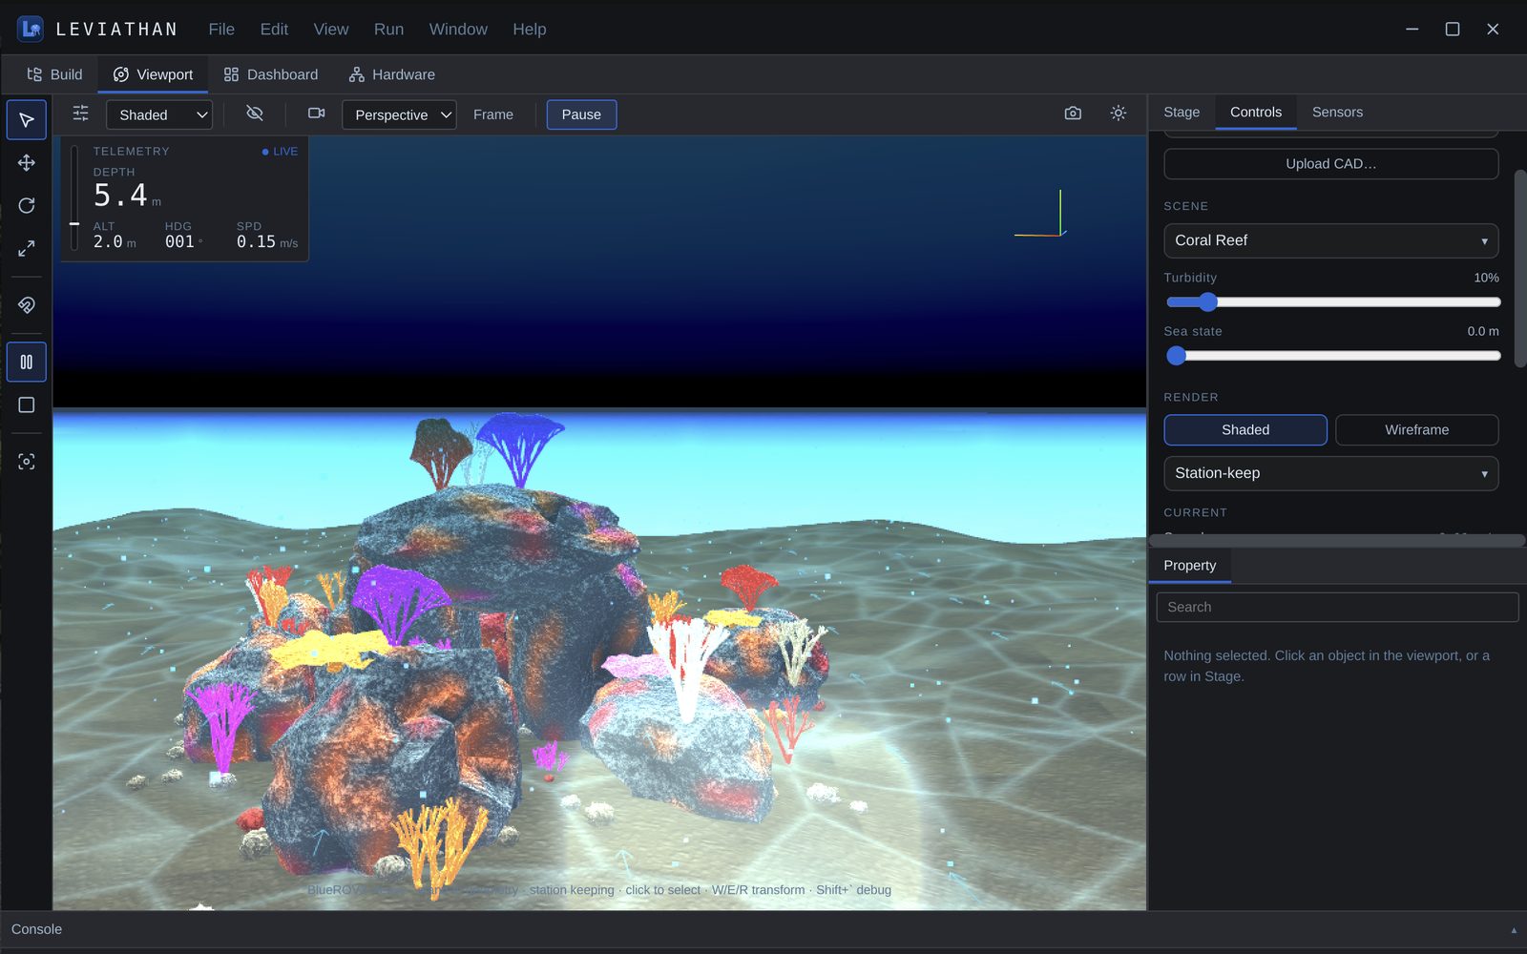Click the Console label in bottom bar
Viewport: 1527px width, 954px height.
click(36, 929)
